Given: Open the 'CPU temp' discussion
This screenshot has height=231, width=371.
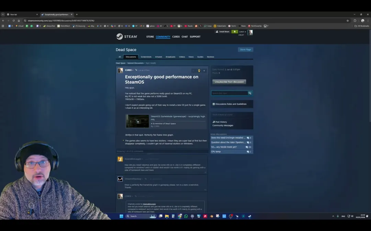Looking at the screenshot, I should pos(232,152).
